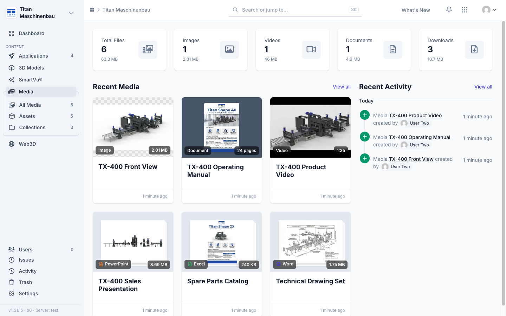Open TX-400 Operating Manual activity link
Screen dimensions: 506x316
(420, 137)
